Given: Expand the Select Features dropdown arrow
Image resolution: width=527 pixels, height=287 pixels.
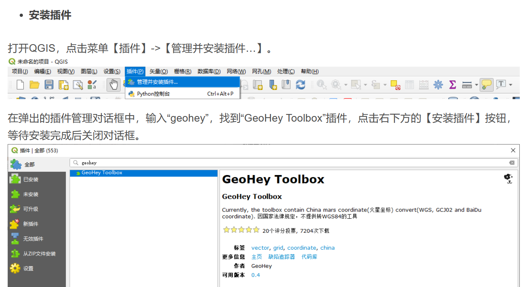Looking at the screenshot, I should 365,85.
